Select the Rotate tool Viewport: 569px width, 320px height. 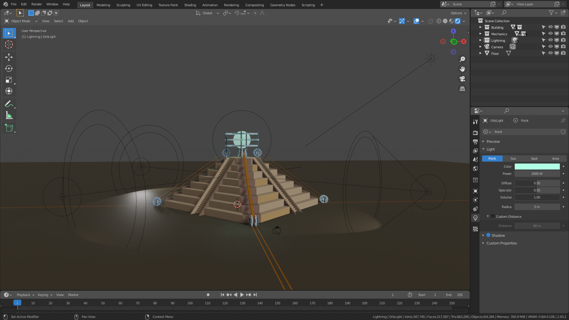coord(9,68)
